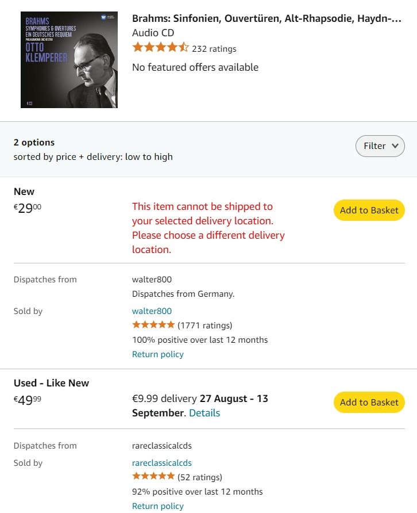
Task: Click the (52 ratings) seller feedback count
Action: (x=200, y=477)
